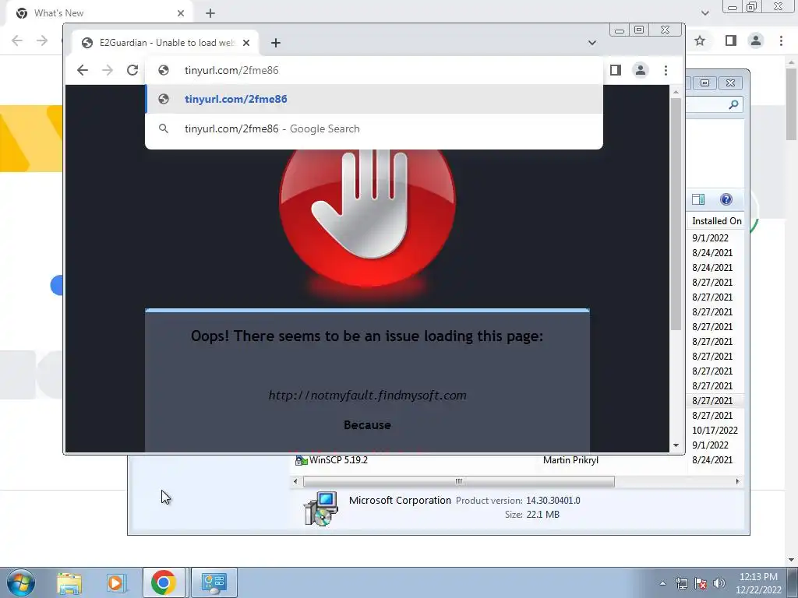The width and height of the screenshot is (798, 598).
Task: Click the Microsoft Corporation publisher text
Action: (x=400, y=500)
